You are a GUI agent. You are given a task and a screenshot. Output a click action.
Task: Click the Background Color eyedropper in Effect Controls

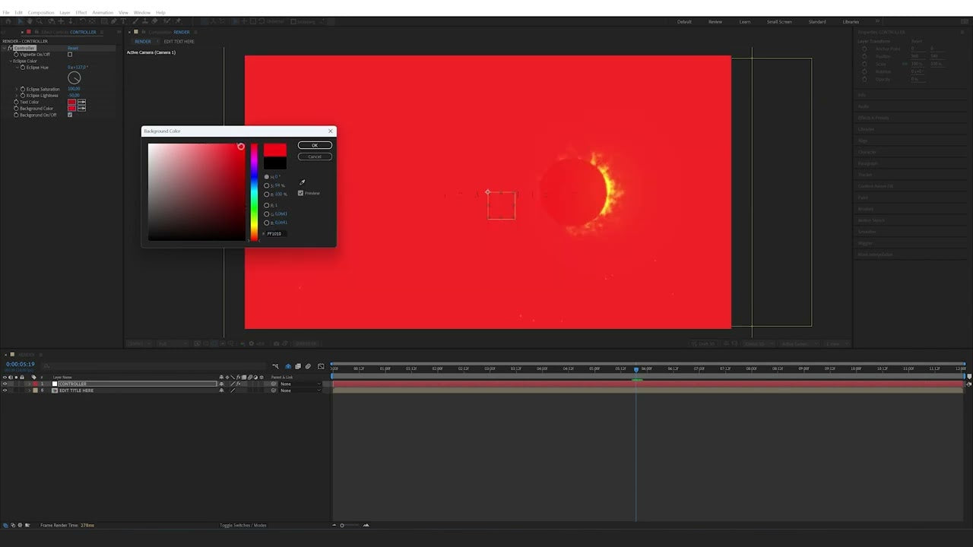[81, 109]
